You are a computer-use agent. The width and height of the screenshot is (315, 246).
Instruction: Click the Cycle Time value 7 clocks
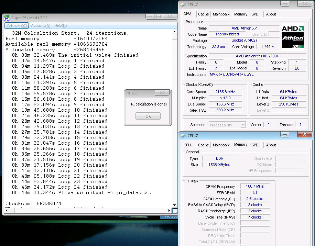[255, 217]
